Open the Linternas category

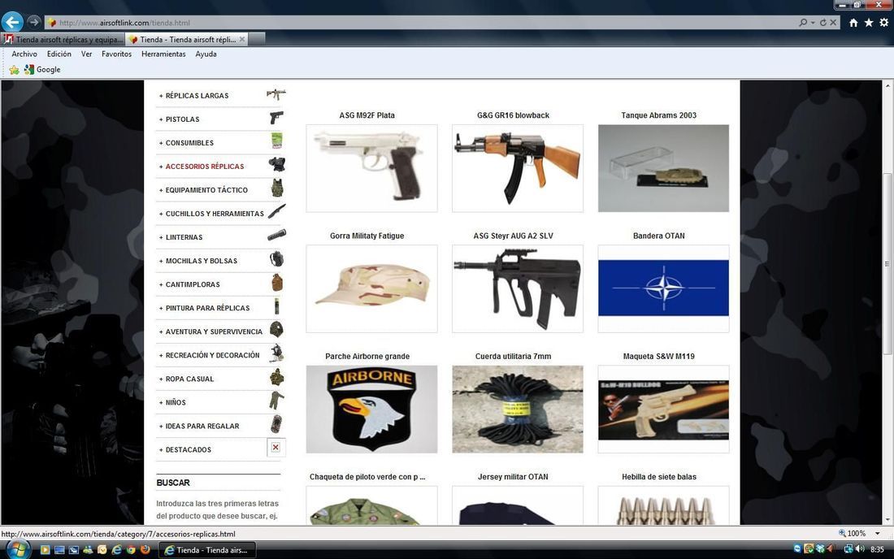[x=184, y=237]
